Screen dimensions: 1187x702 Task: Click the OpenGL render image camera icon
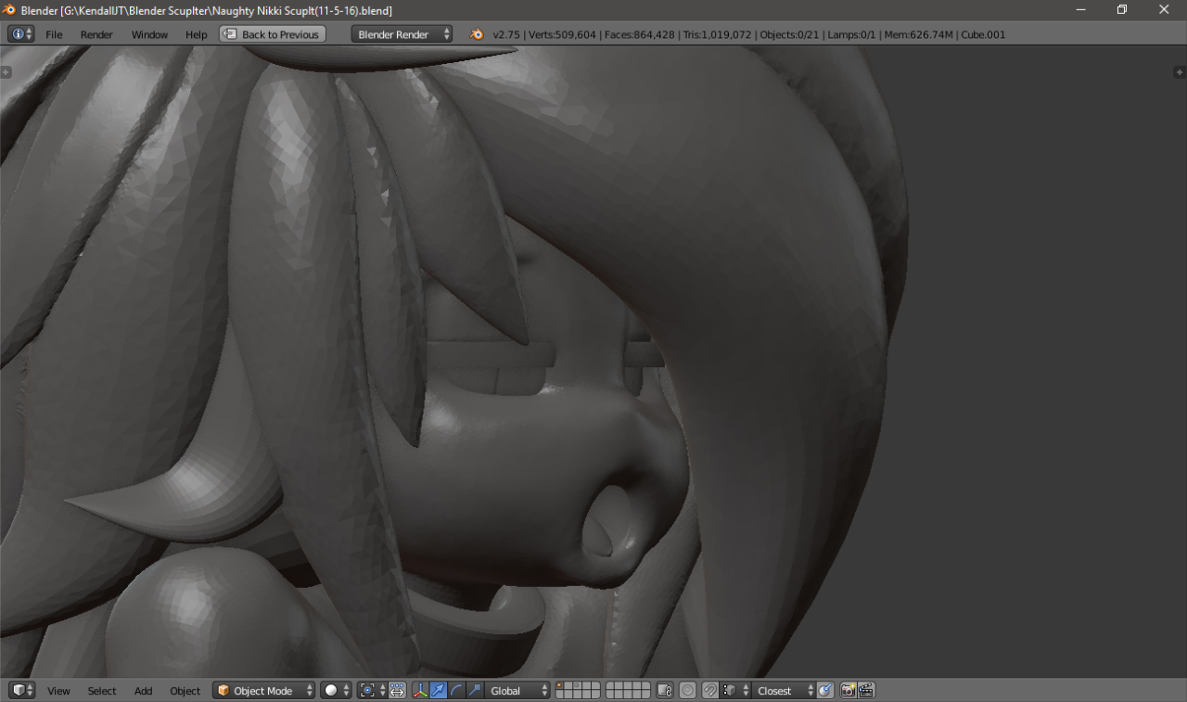pos(848,690)
